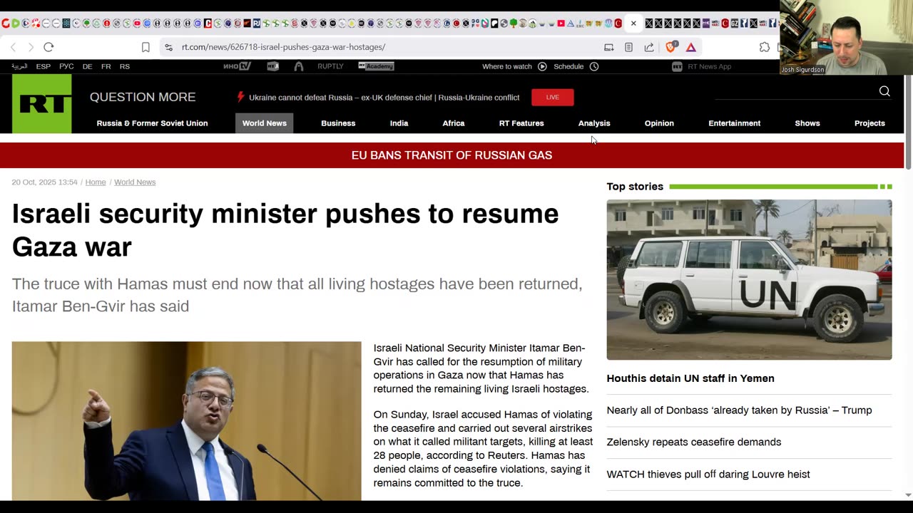Open the browser extensions puzzle icon
This screenshot has height=513, width=913.
765,47
